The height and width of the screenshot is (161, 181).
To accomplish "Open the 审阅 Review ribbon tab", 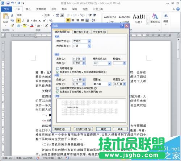I will tap(75, 9).
